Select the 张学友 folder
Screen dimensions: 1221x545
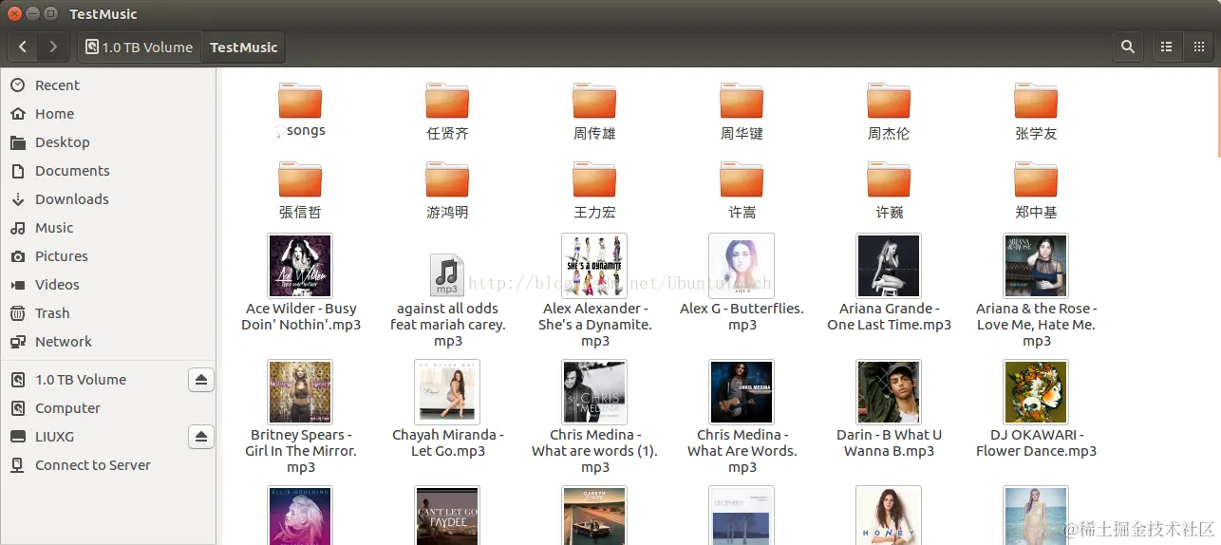click(1036, 111)
